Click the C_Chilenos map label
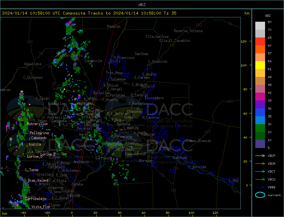This screenshot has width=284, height=217. coord(33,77)
